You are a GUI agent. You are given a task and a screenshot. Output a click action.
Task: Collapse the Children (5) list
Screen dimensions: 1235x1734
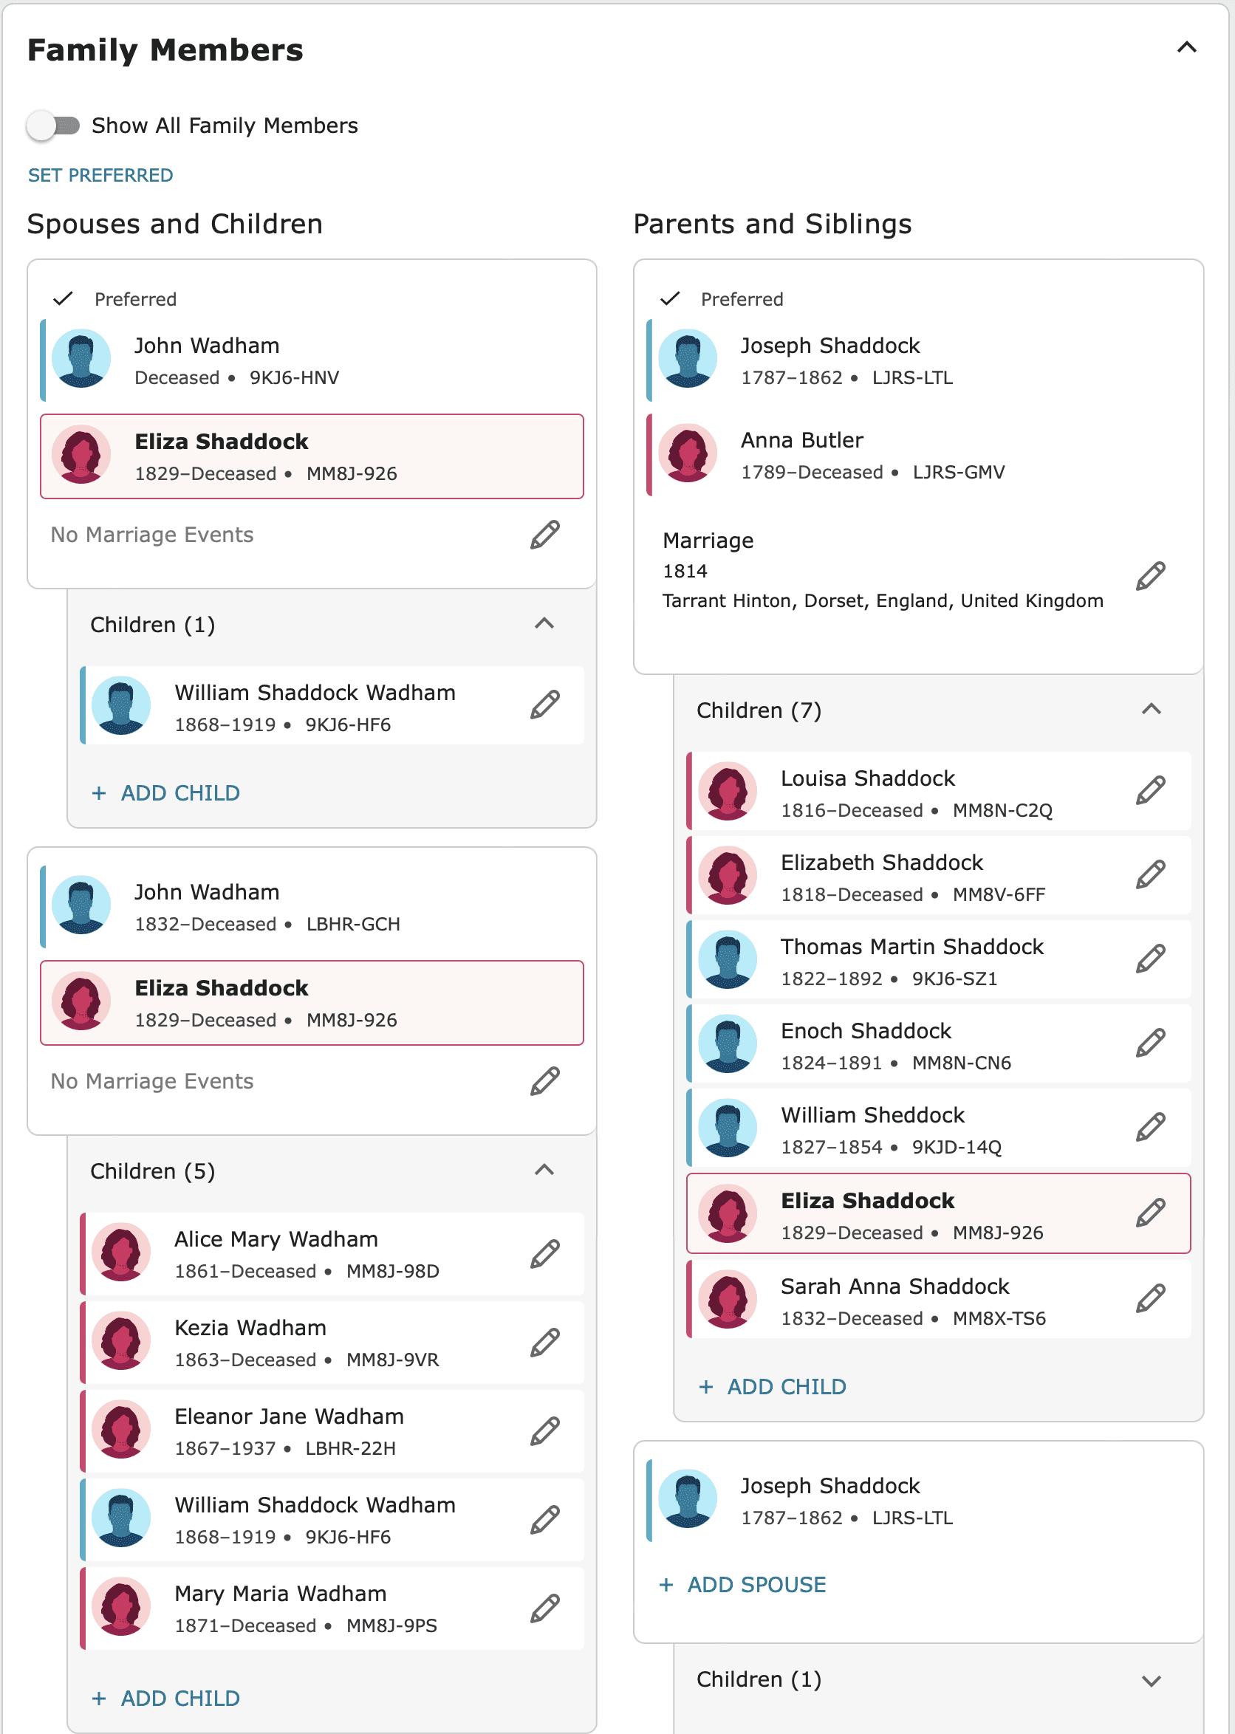[x=544, y=1170]
